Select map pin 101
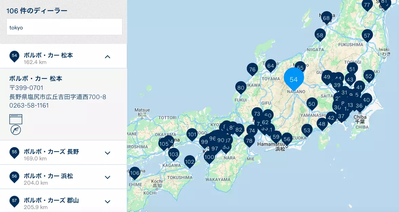Image resolution: width=399 pixels, height=212 pixels. pos(192,135)
